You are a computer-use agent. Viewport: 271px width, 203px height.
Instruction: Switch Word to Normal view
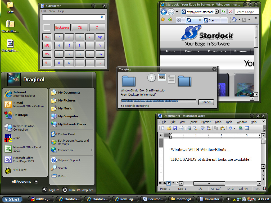pyautogui.click(x=160, y=183)
